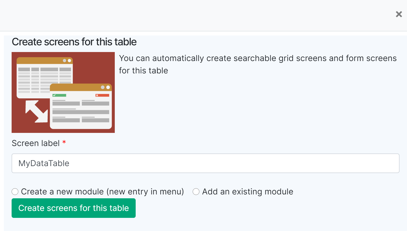Click the red required asterisk beside Screen label
Viewport: 407px width, 231px height.
coord(64,142)
